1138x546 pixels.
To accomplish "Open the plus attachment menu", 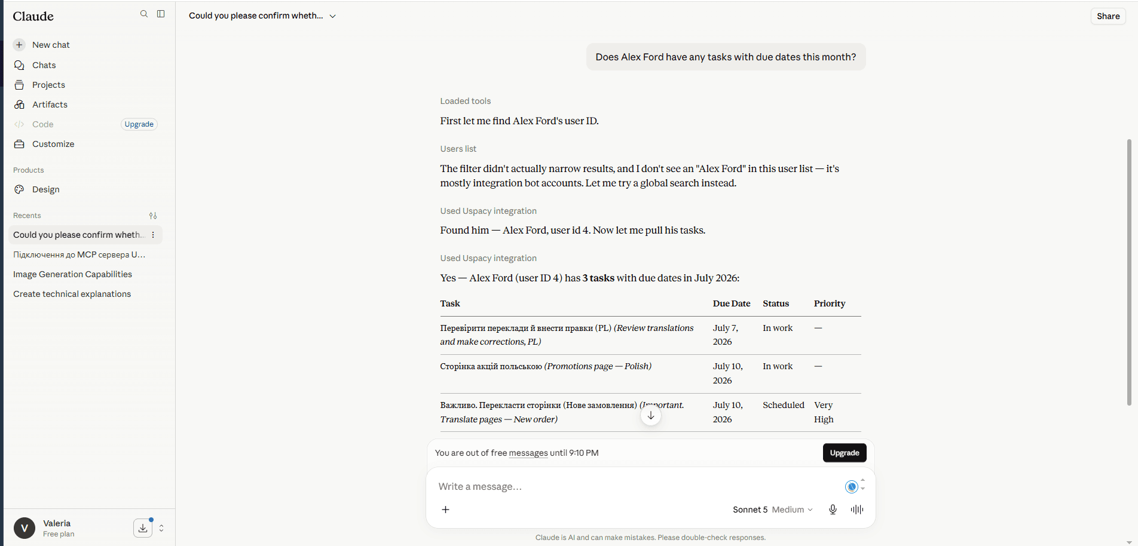I will 445,510.
